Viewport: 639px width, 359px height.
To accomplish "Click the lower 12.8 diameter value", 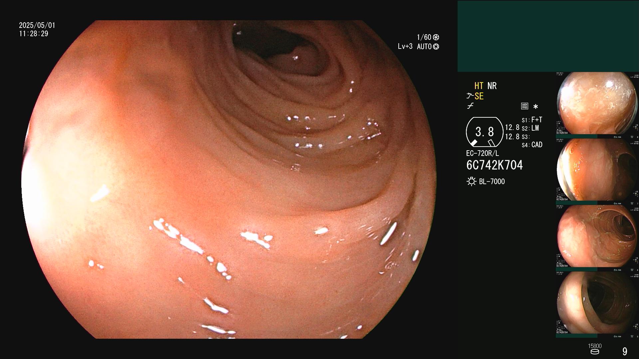I will (512, 137).
